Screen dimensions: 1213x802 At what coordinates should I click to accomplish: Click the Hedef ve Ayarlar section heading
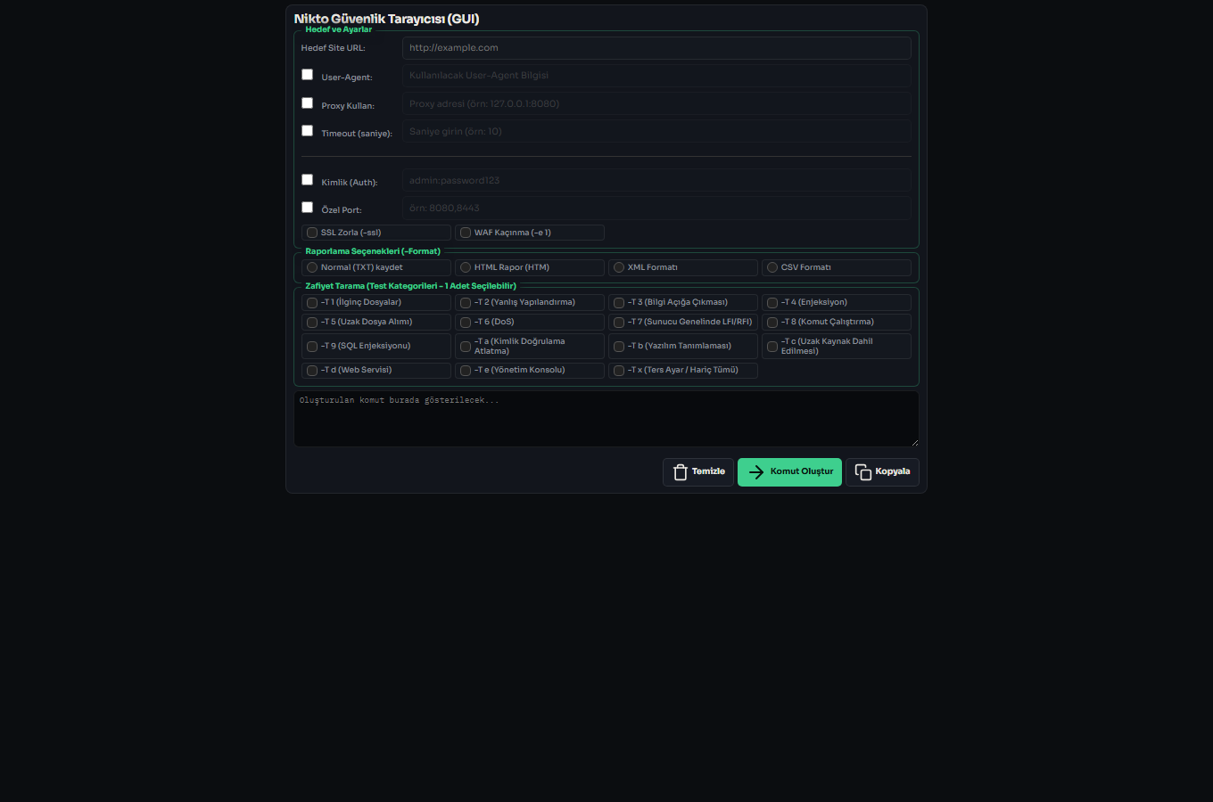coord(339,29)
